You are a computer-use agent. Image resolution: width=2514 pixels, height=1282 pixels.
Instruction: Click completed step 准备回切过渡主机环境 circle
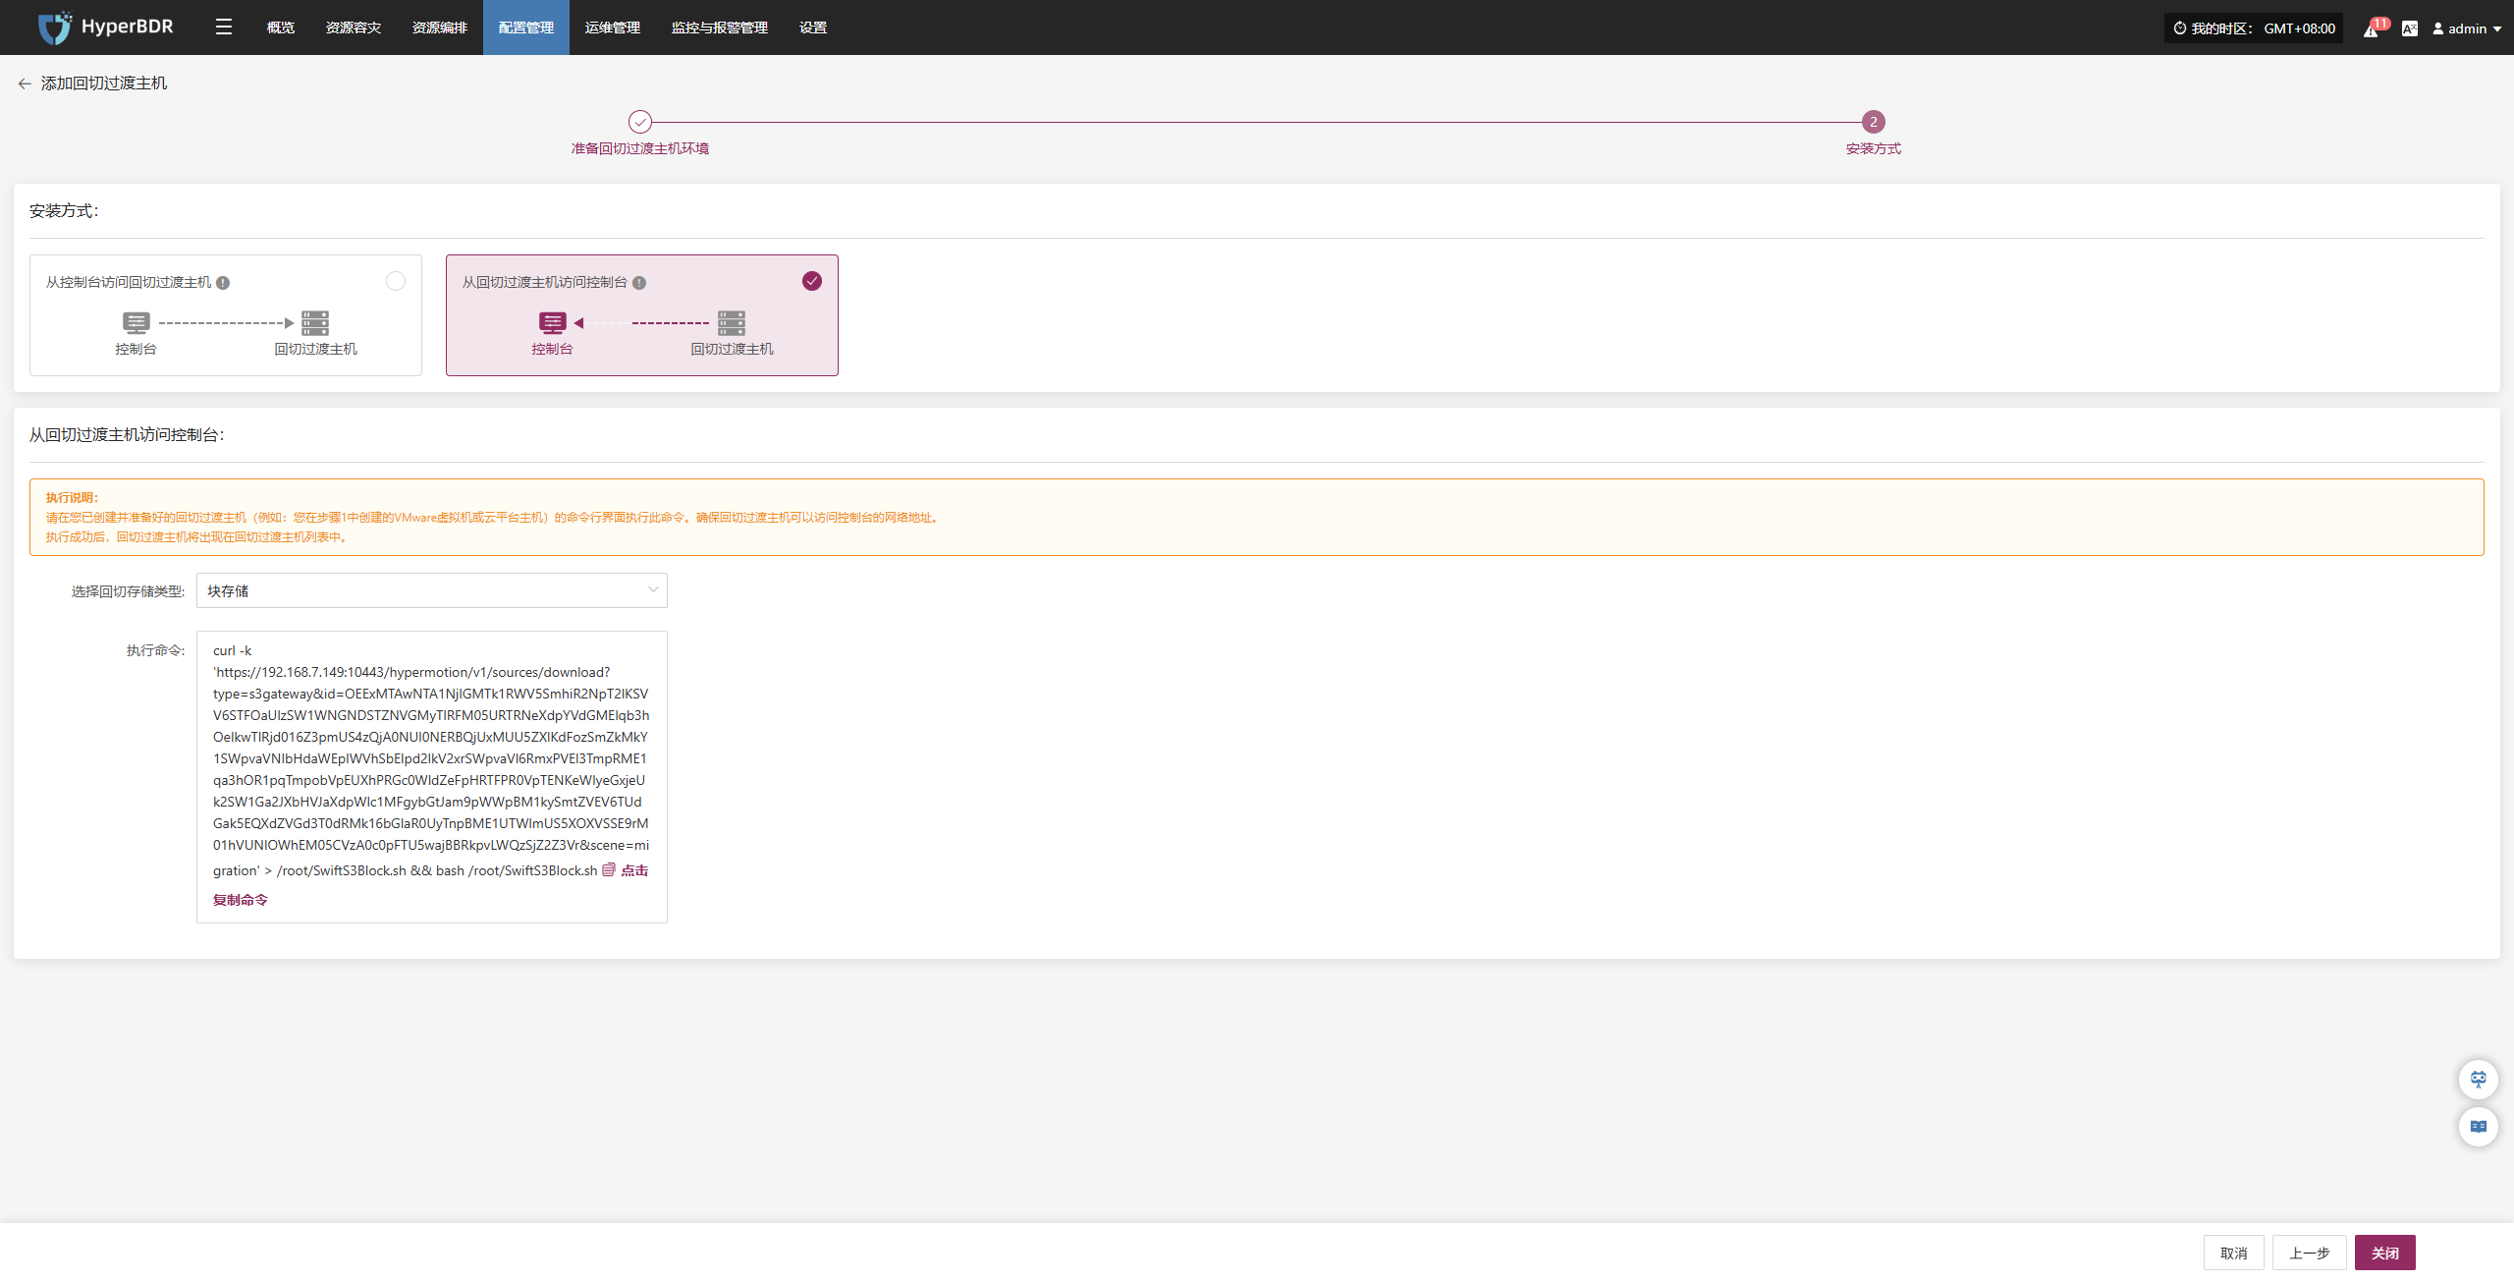point(640,122)
